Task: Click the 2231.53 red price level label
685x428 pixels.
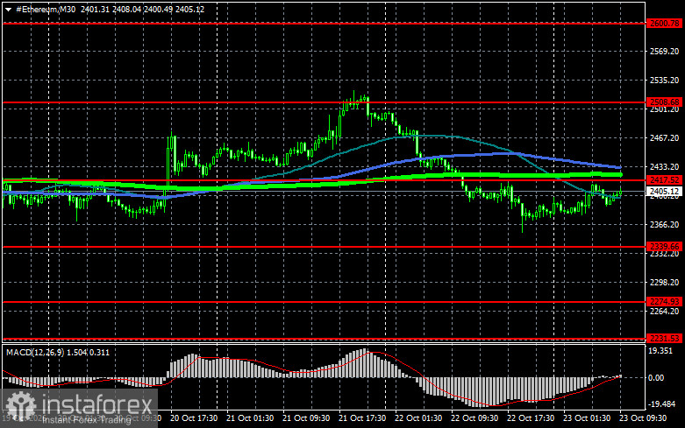Action: (665, 339)
